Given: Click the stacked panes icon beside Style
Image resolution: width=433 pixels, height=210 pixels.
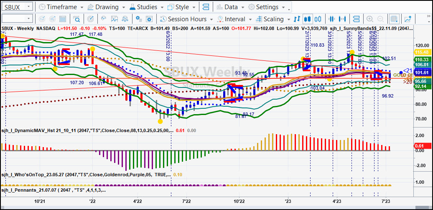Looking at the screenshot, I should 206,7.
